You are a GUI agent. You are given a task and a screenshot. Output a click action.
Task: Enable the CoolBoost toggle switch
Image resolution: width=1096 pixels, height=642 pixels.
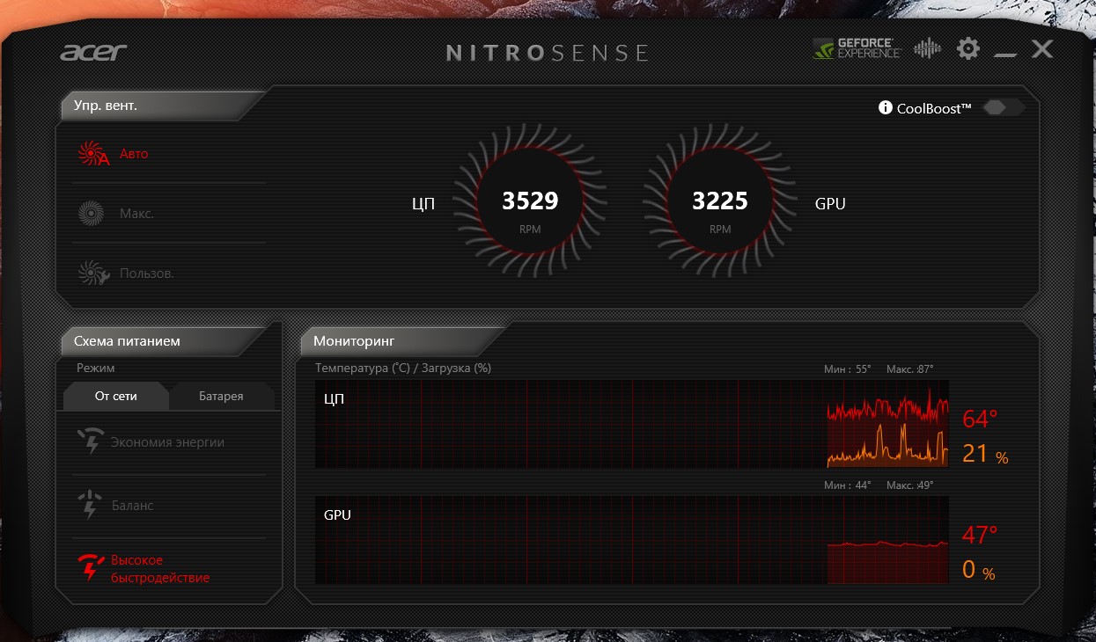coord(1003,107)
